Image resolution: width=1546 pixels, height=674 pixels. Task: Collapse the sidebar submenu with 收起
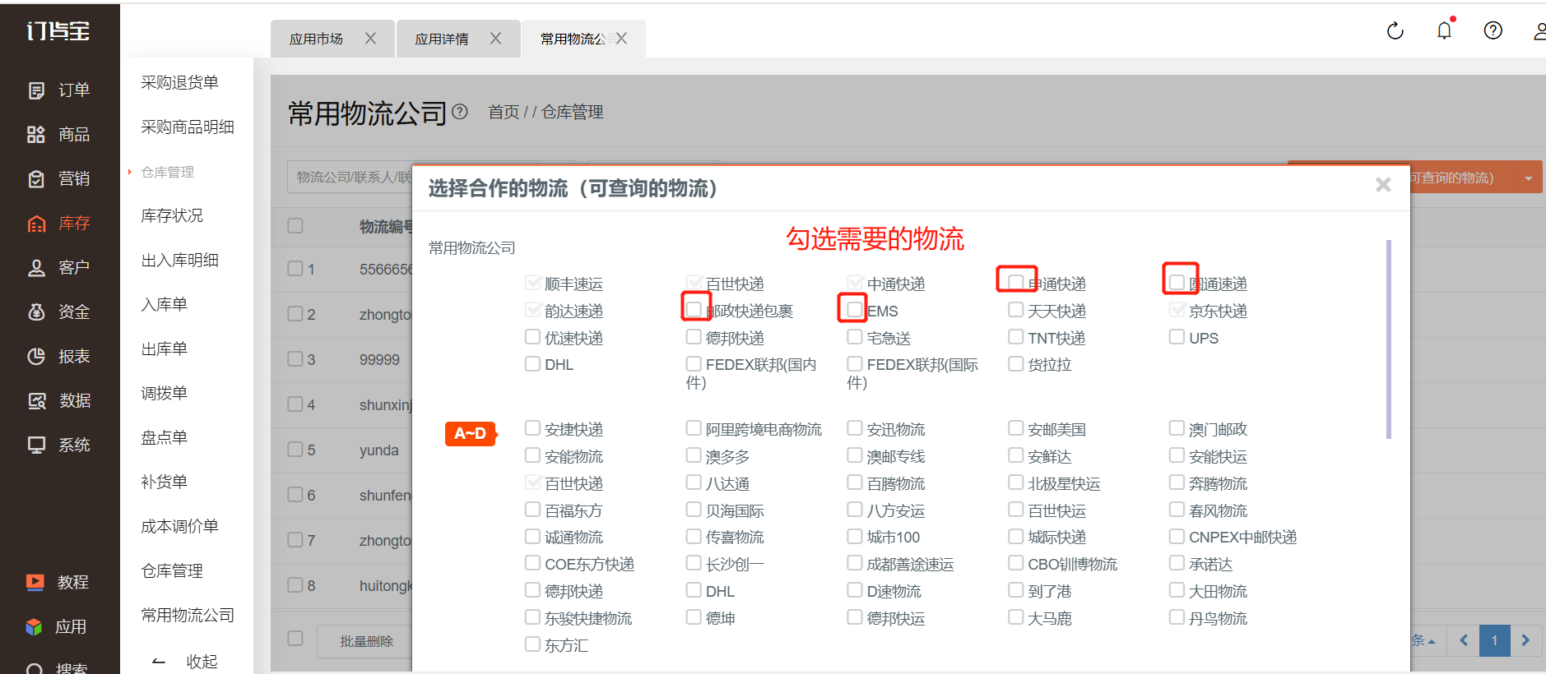186,662
